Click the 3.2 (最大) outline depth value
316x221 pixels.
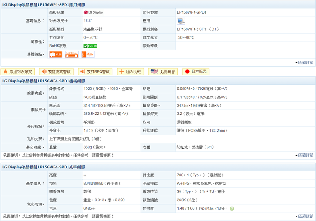[190, 114]
